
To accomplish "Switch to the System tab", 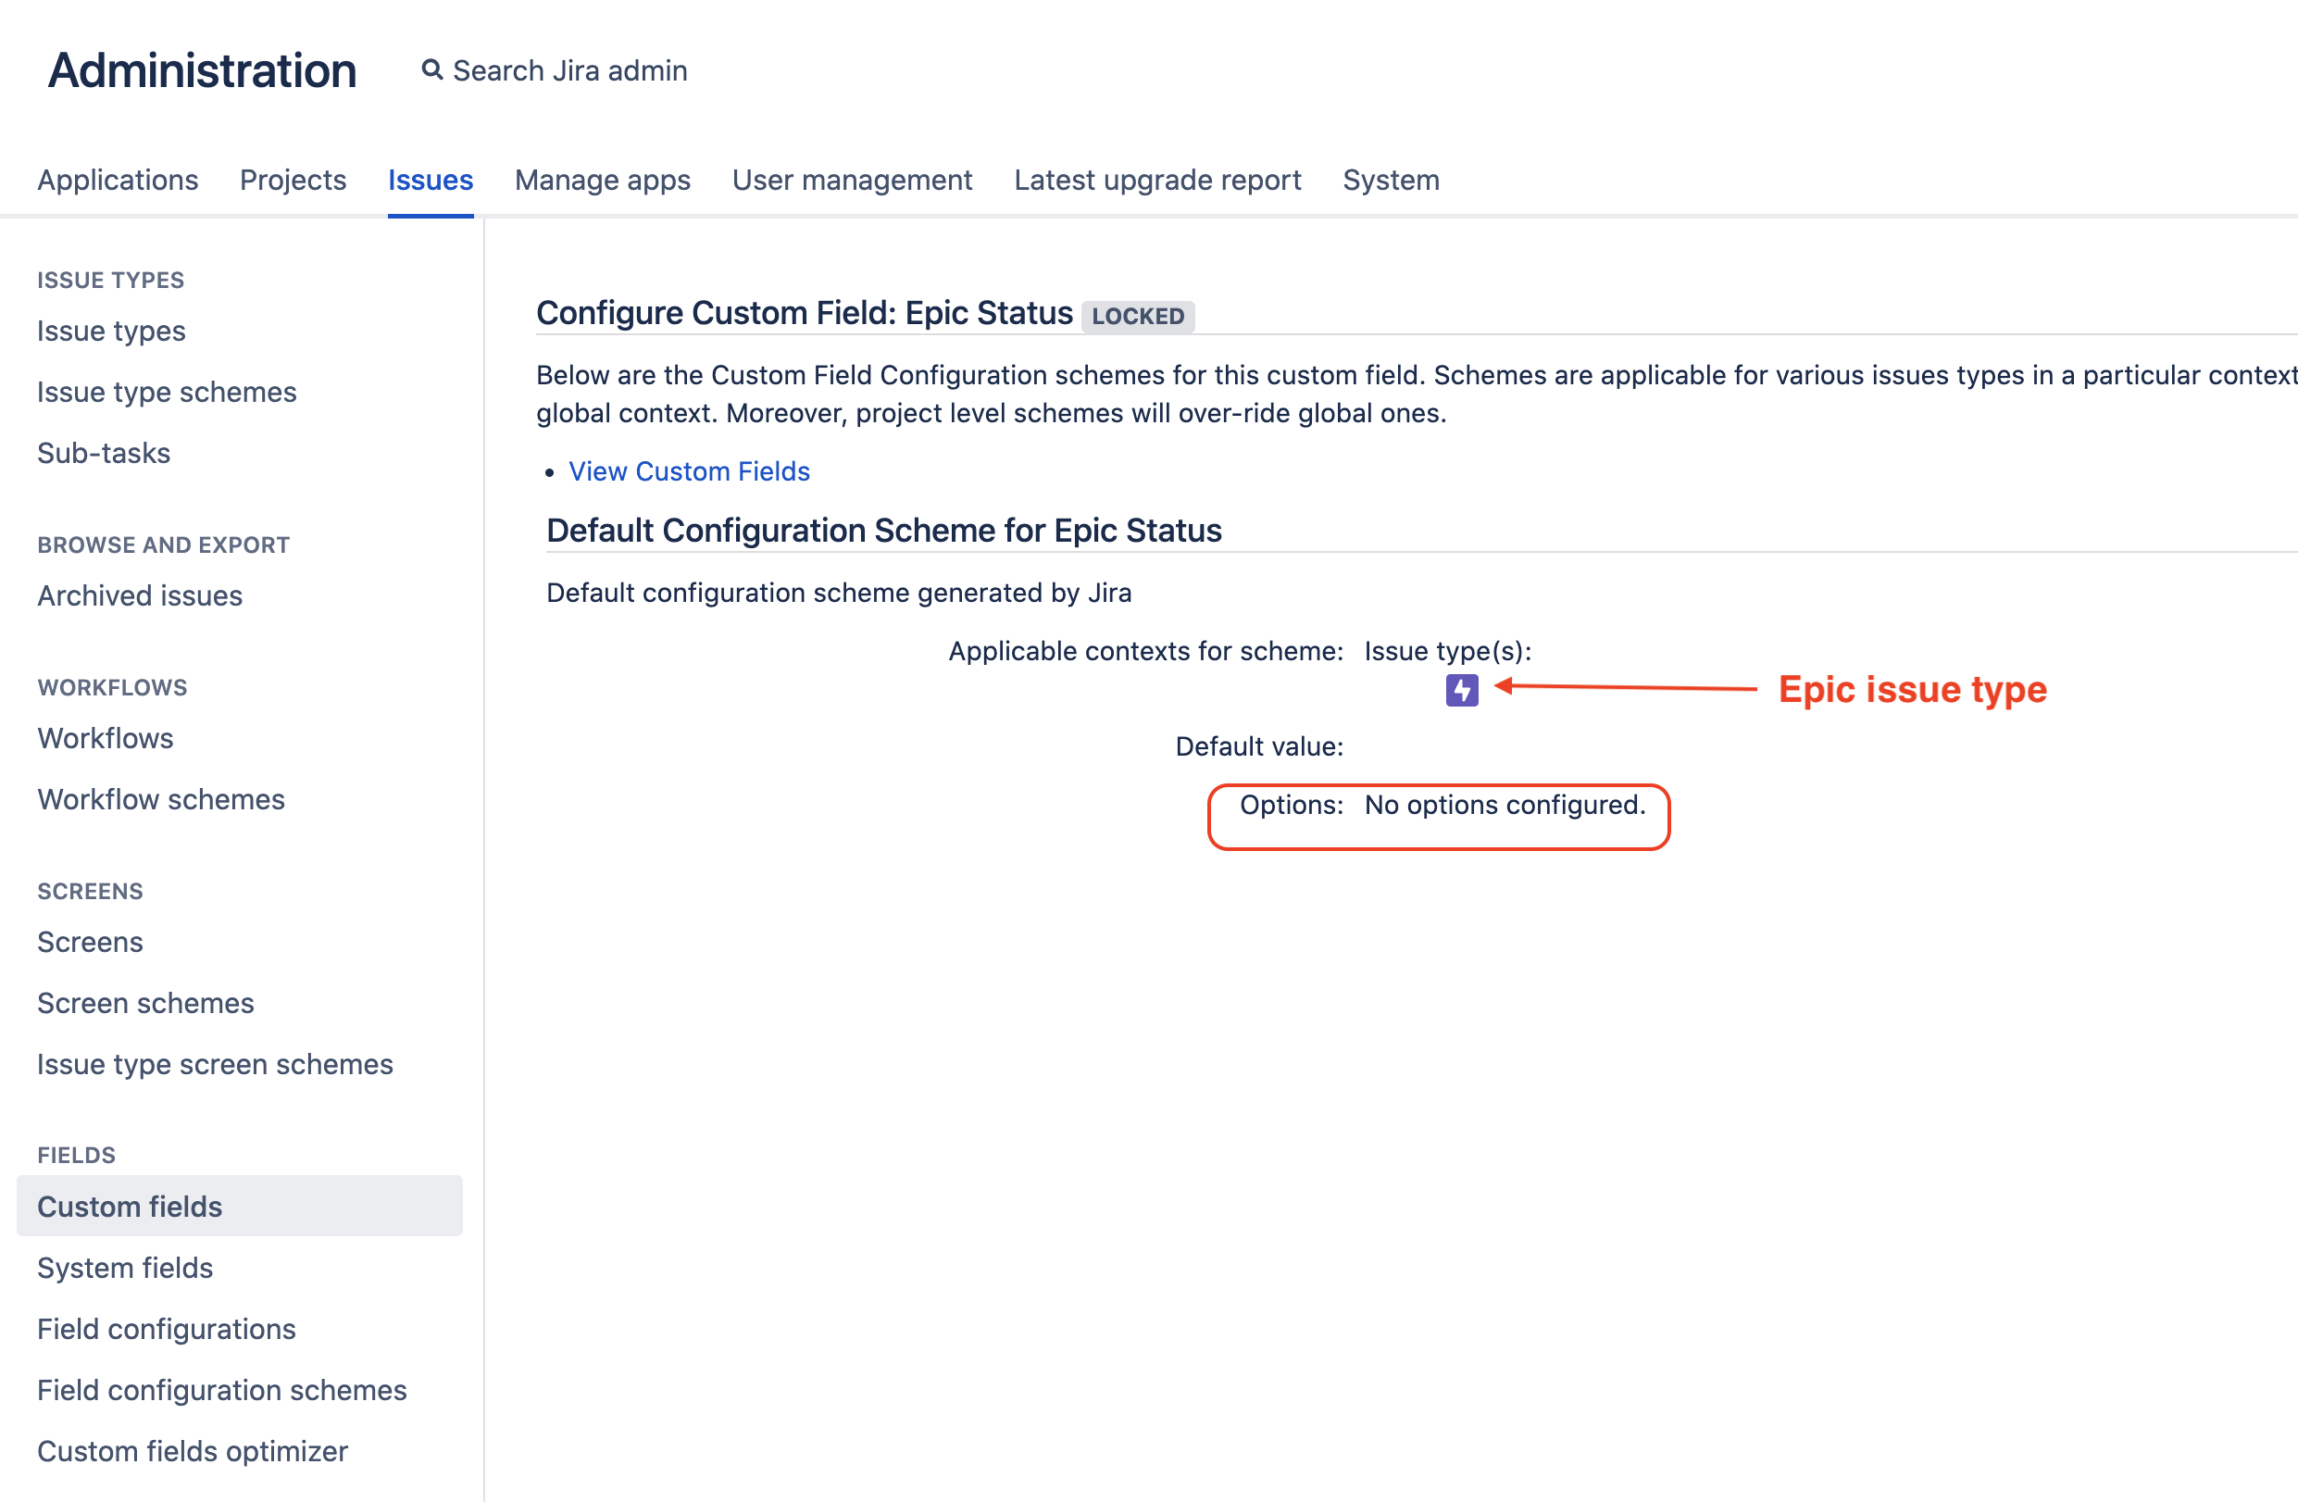I will point(1391,180).
